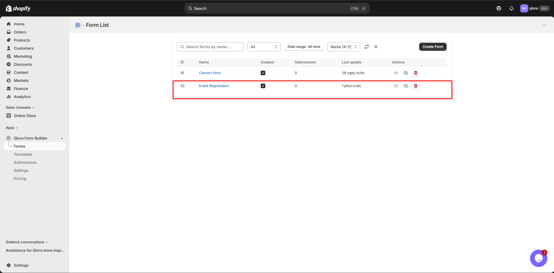Image resolution: width=554 pixels, height=273 pixels.
Task: Open the Contact form link
Action: (210, 73)
